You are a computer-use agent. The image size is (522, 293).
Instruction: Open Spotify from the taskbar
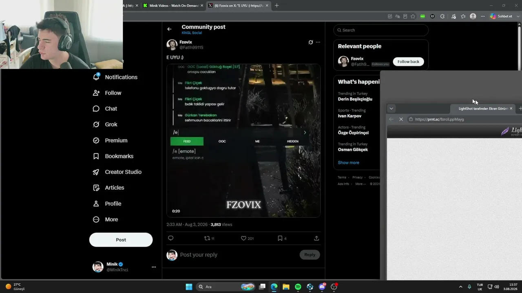tap(298, 287)
